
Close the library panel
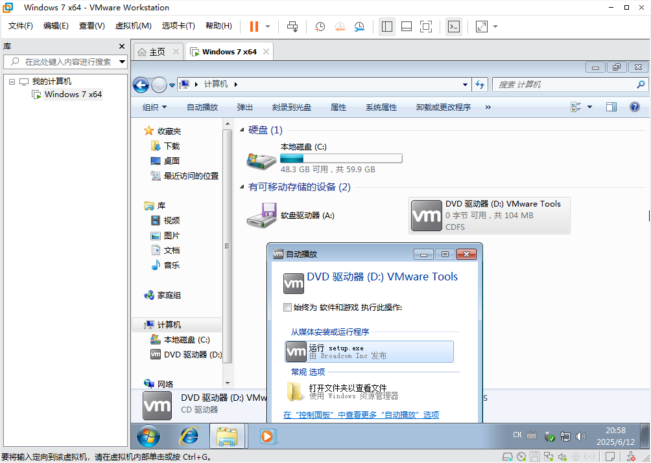(122, 47)
